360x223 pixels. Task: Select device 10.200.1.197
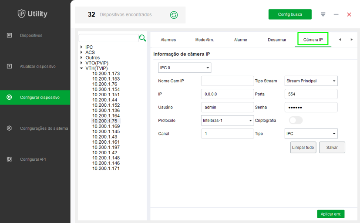[x=106, y=148]
